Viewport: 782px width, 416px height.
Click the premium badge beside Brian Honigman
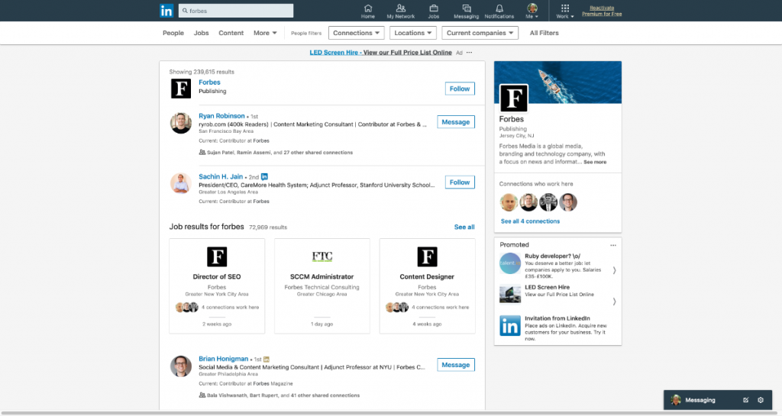point(267,360)
